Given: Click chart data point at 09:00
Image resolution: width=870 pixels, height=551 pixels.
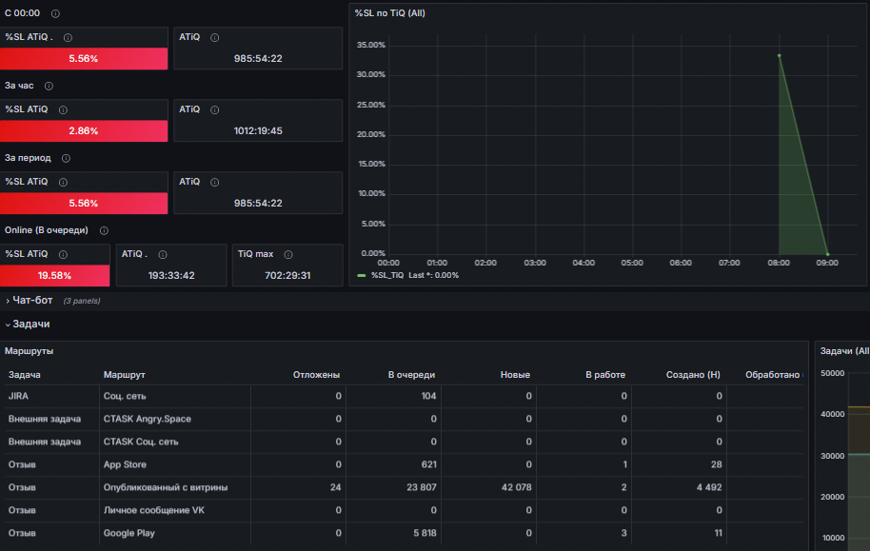Looking at the screenshot, I should point(828,254).
